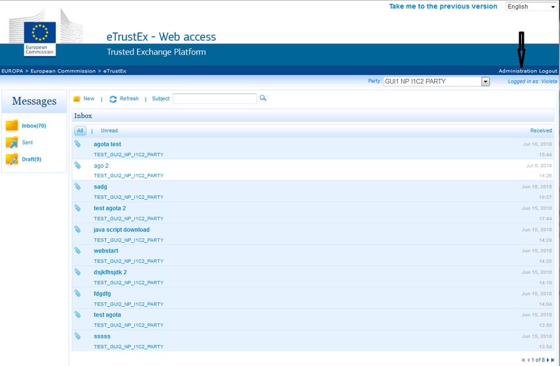
Task: Open the Sent folder icon
Action: [x=12, y=142]
